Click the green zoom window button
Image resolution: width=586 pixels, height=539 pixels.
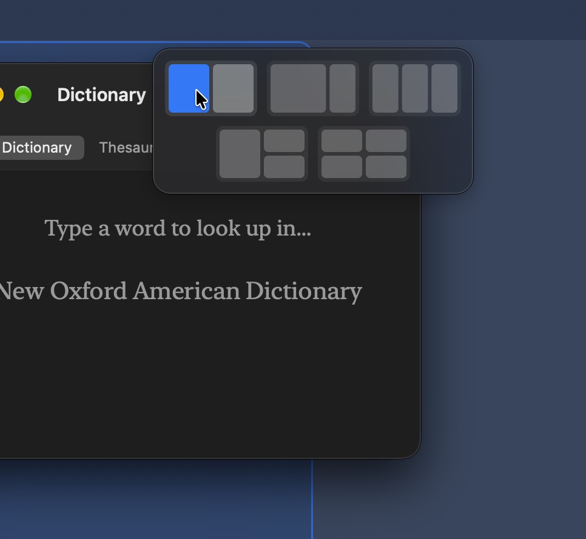coord(23,94)
